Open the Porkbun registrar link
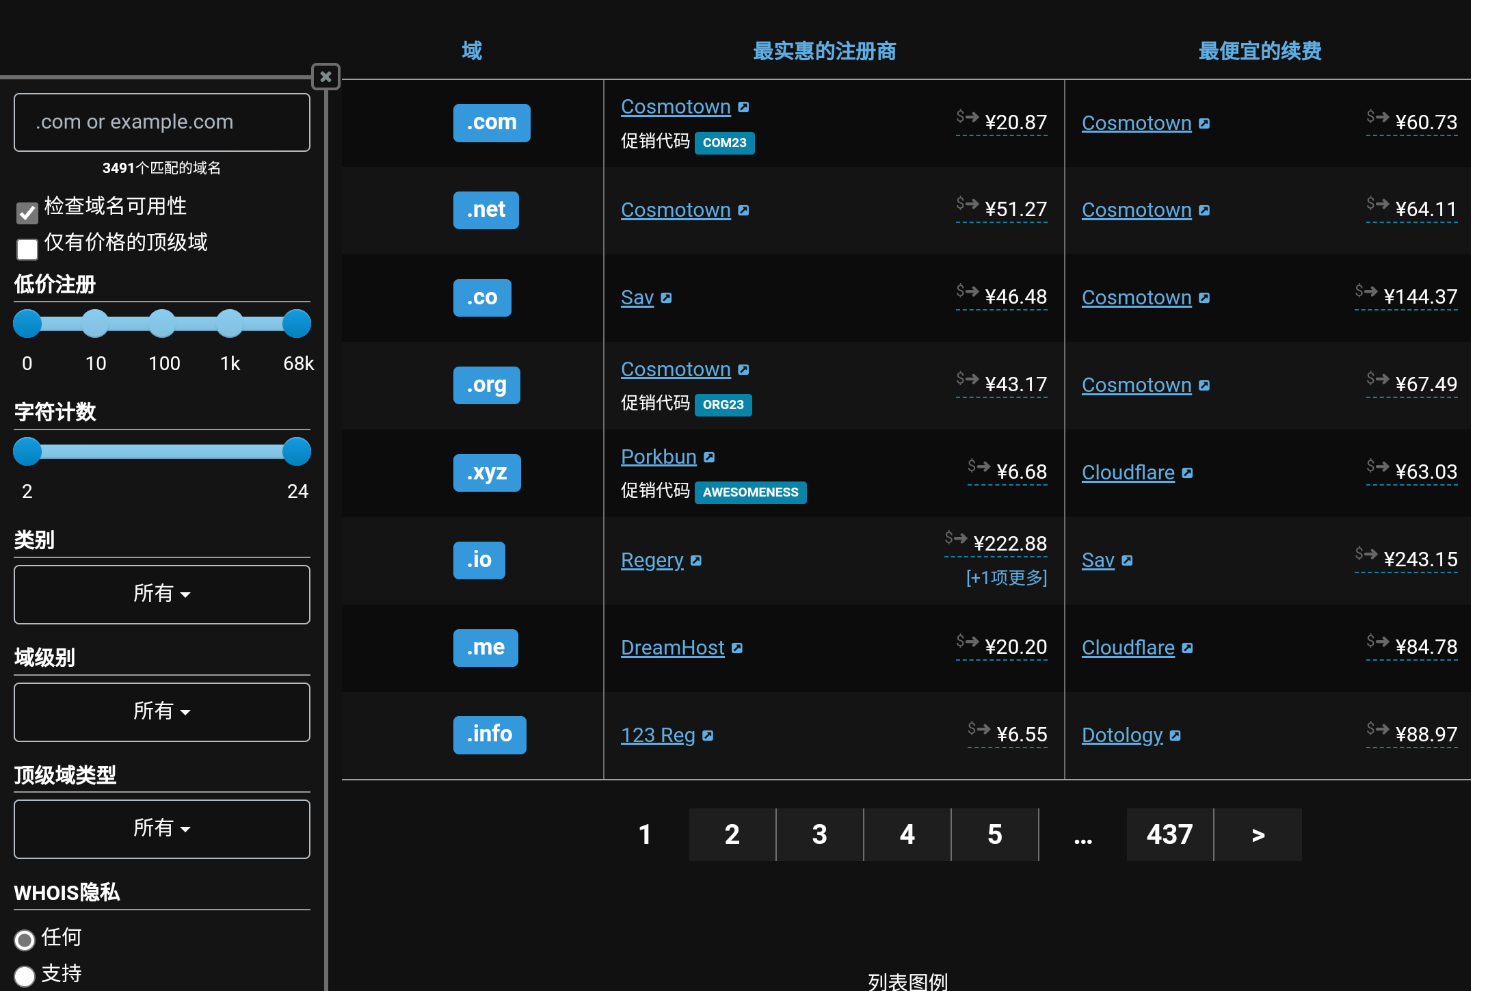Screen dimensions: 1488x991 pos(659,457)
